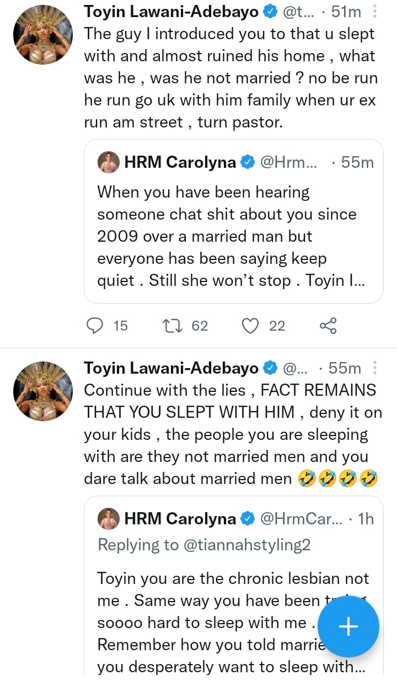Like the first tweet

point(250,326)
